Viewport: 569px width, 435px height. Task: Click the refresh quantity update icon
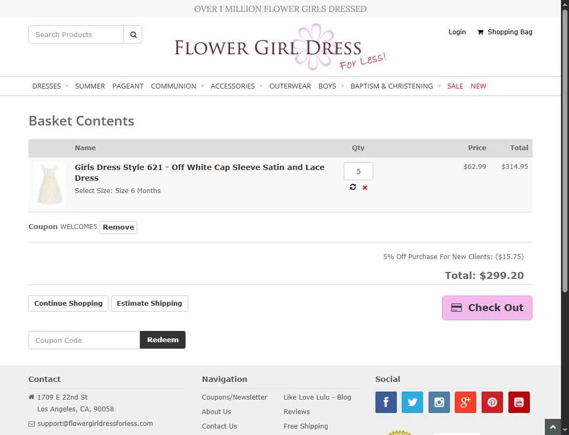pyautogui.click(x=353, y=187)
